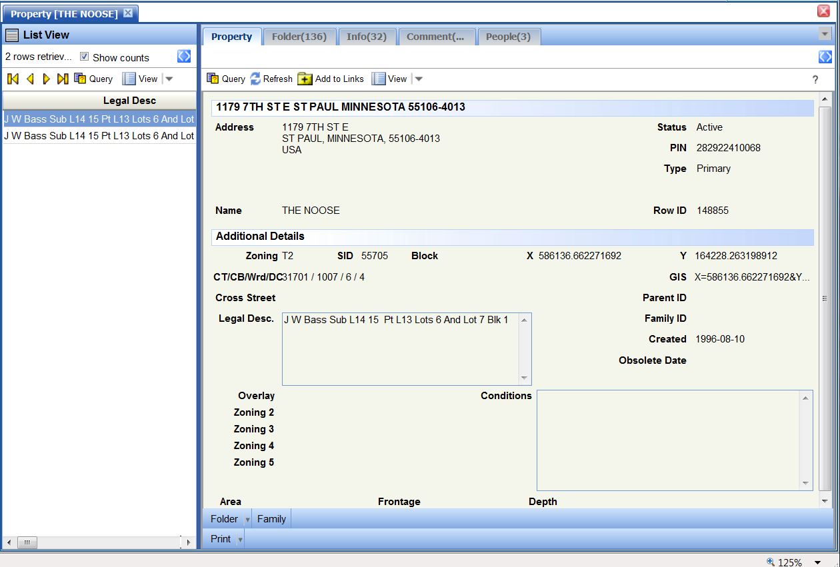
Task: Add property to Links
Action: pyautogui.click(x=331, y=79)
